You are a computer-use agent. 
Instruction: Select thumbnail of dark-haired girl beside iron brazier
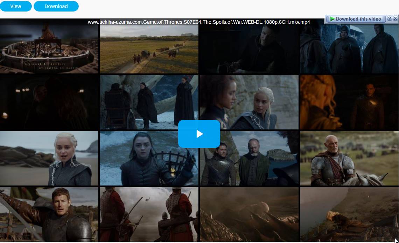[149, 158]
